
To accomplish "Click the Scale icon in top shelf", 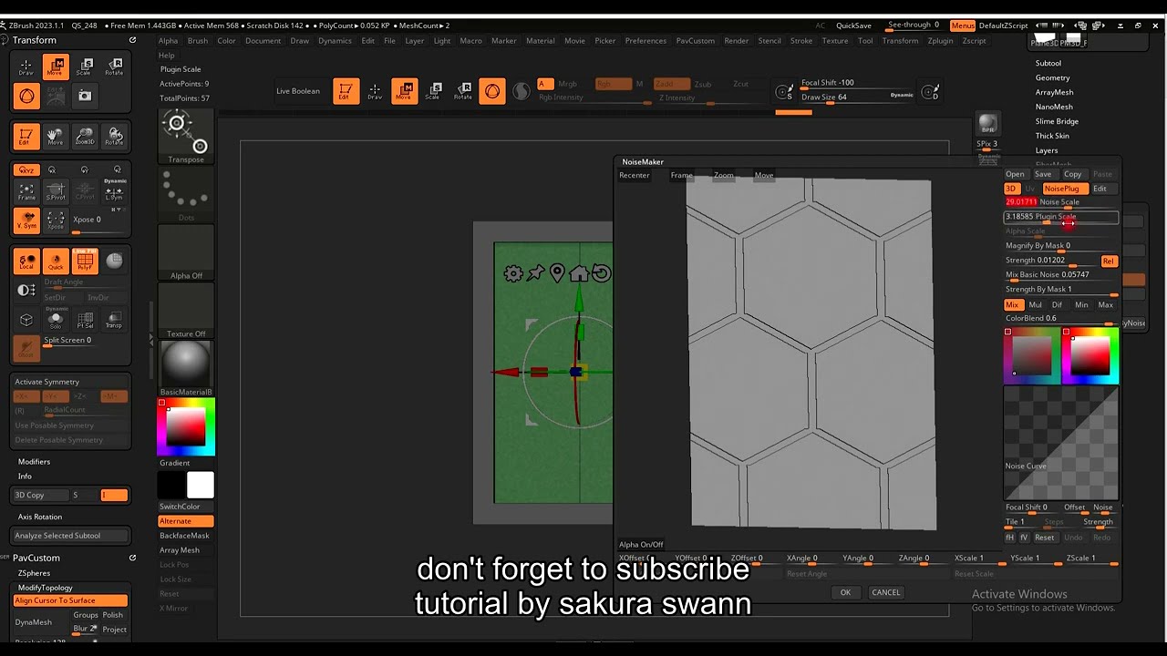I will pyautogui.click(x=433, y=91).
